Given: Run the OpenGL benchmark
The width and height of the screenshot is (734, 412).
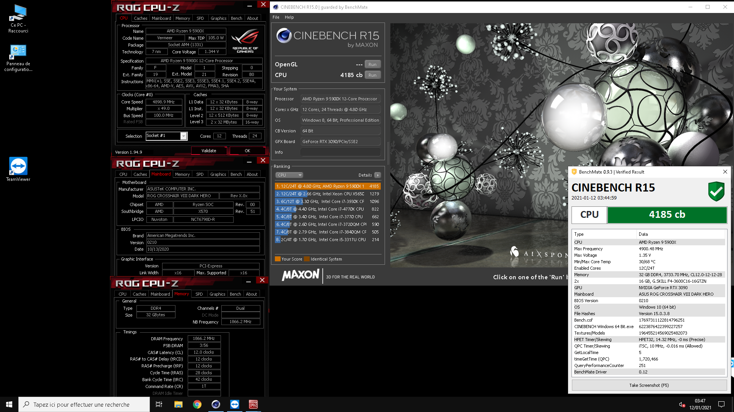Looking at the screenshot, I should (x=373, y=64).
